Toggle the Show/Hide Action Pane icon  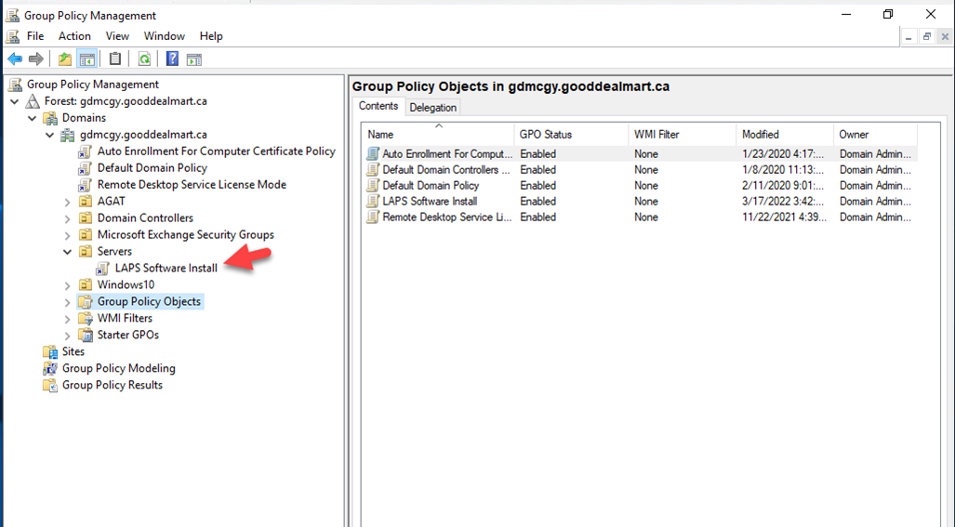click(194, 59)
